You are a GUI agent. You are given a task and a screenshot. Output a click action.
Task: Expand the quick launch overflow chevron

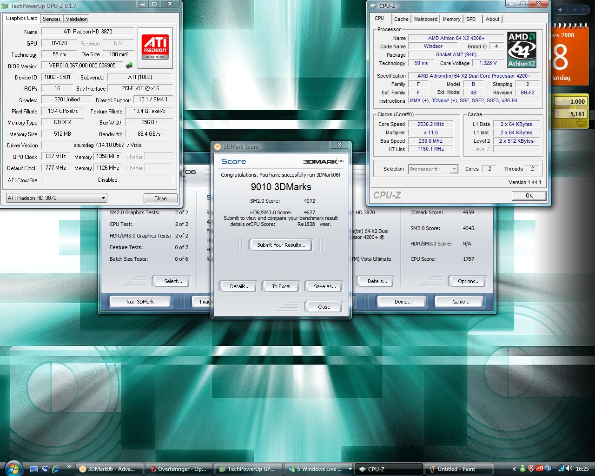tap(69, 467)
